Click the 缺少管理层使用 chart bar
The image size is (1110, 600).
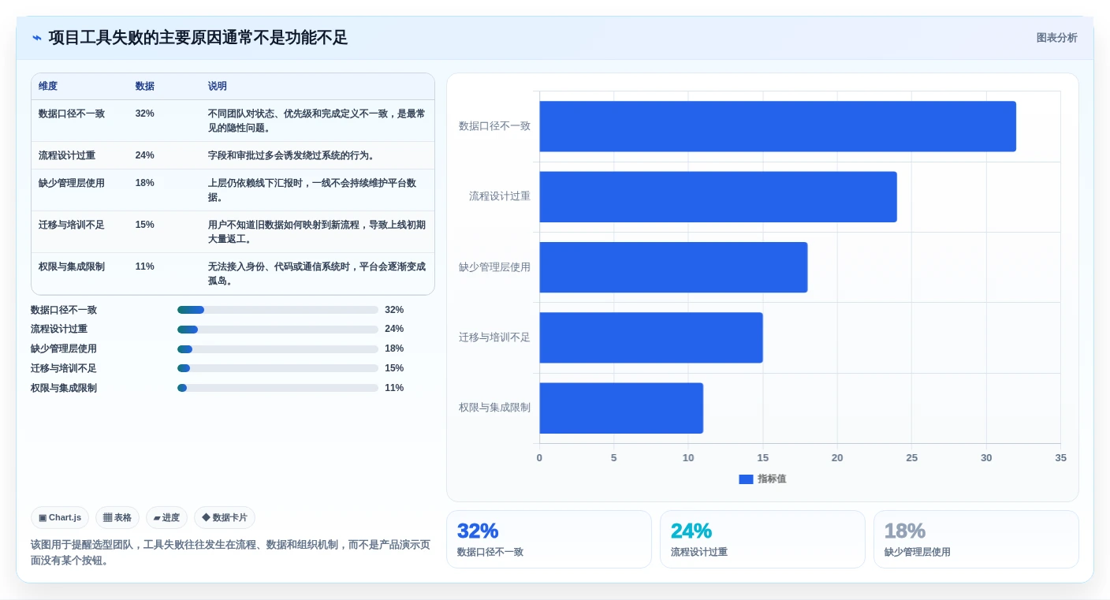673,267
